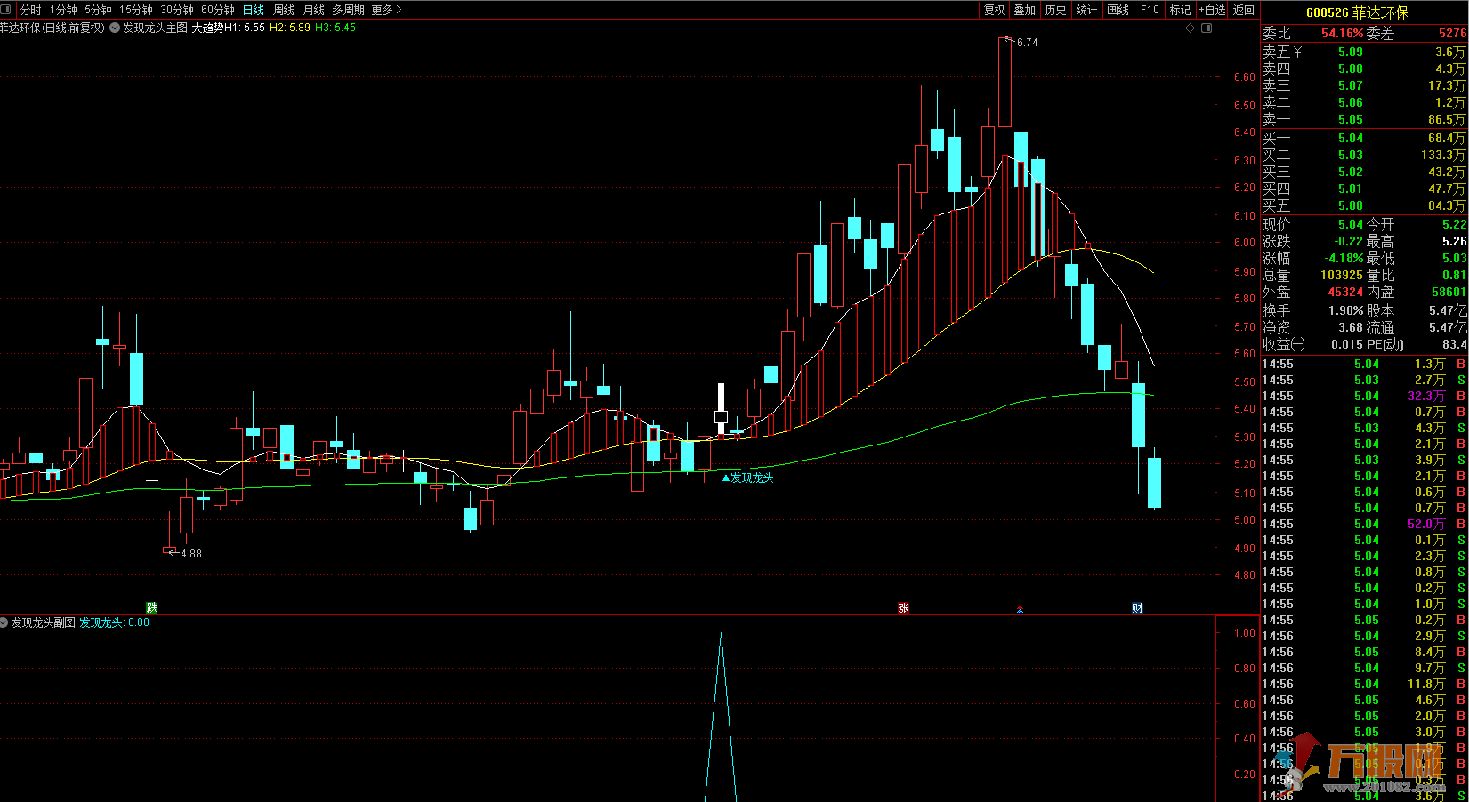The height and width of the screenshot is (802, 1469).
Task: Click the 复权 adjustment button
Action: tap(994, 10)
